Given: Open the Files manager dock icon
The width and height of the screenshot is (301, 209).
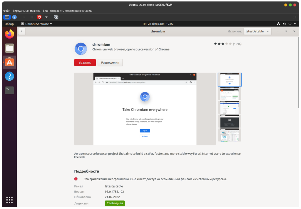Looking at the screenshot, I should (x=9, y=48).
